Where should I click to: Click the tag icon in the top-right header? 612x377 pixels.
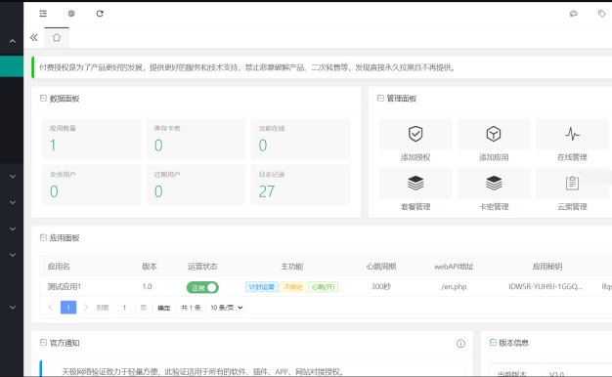(x=601, y=14)
